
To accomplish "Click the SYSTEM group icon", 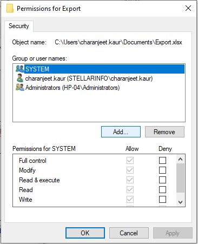I will pyautogui.click(x=19, y=69).
